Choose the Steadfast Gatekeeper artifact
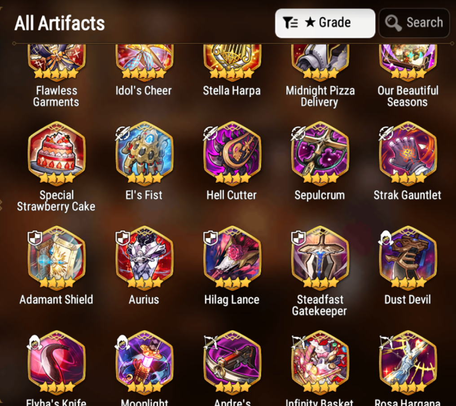456x406 pixels. (x=320, y=258)
